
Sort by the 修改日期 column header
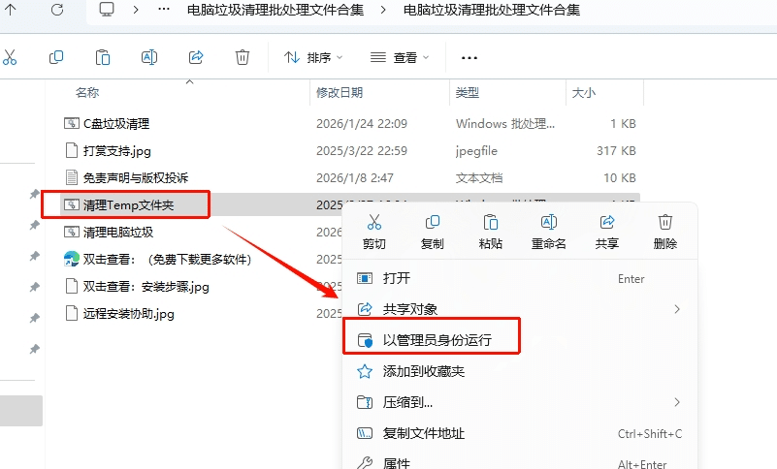(x=340, y=93)
